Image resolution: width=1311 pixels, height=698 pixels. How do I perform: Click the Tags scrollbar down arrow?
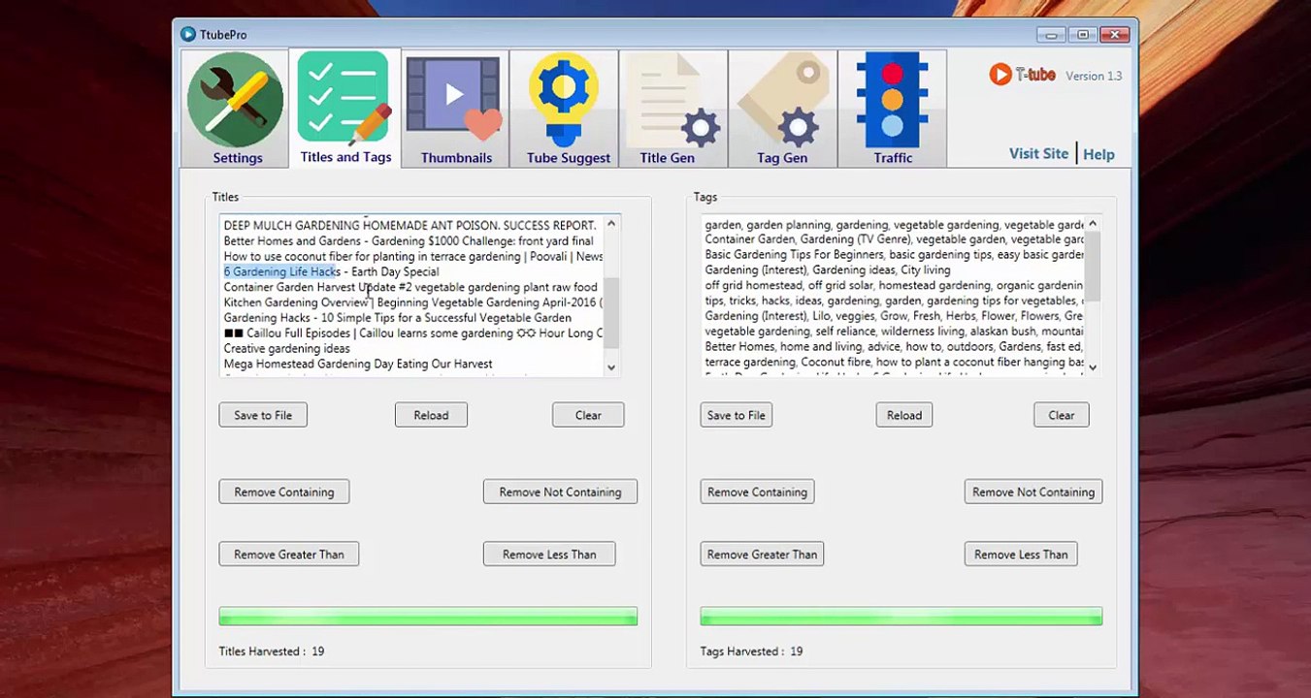(1093, 366)
